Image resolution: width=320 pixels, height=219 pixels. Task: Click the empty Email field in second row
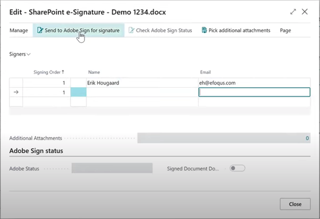click(x=254, y=93)
